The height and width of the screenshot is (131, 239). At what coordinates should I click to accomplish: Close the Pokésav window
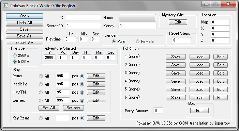(x=228, y=4)
